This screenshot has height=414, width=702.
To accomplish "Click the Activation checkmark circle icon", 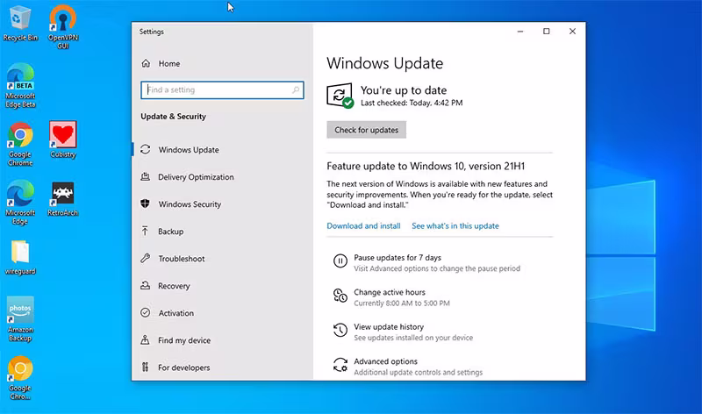I will 145,313.
